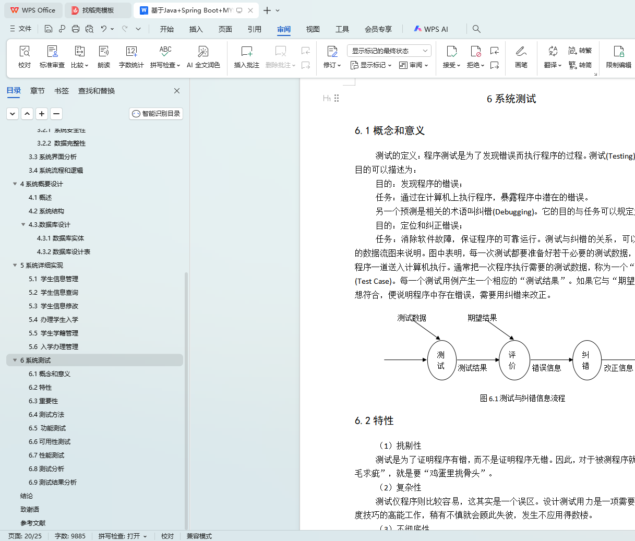Switch to the 插入 ribbon tab

(196, 29)
